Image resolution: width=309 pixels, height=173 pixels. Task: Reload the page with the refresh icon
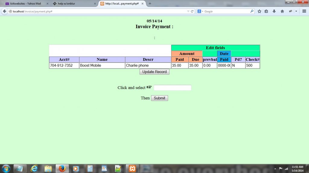[192, 11]
